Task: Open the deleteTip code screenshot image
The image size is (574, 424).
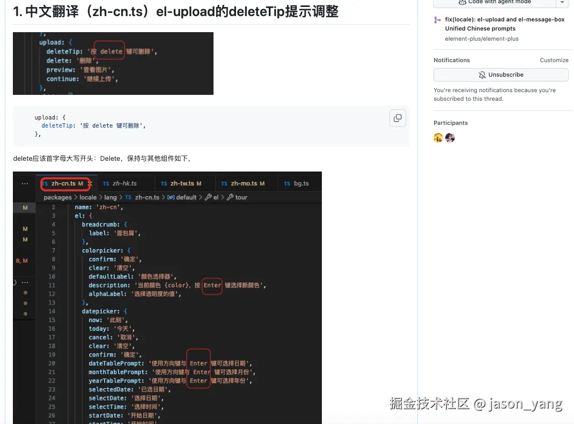Action: point(113,63)
